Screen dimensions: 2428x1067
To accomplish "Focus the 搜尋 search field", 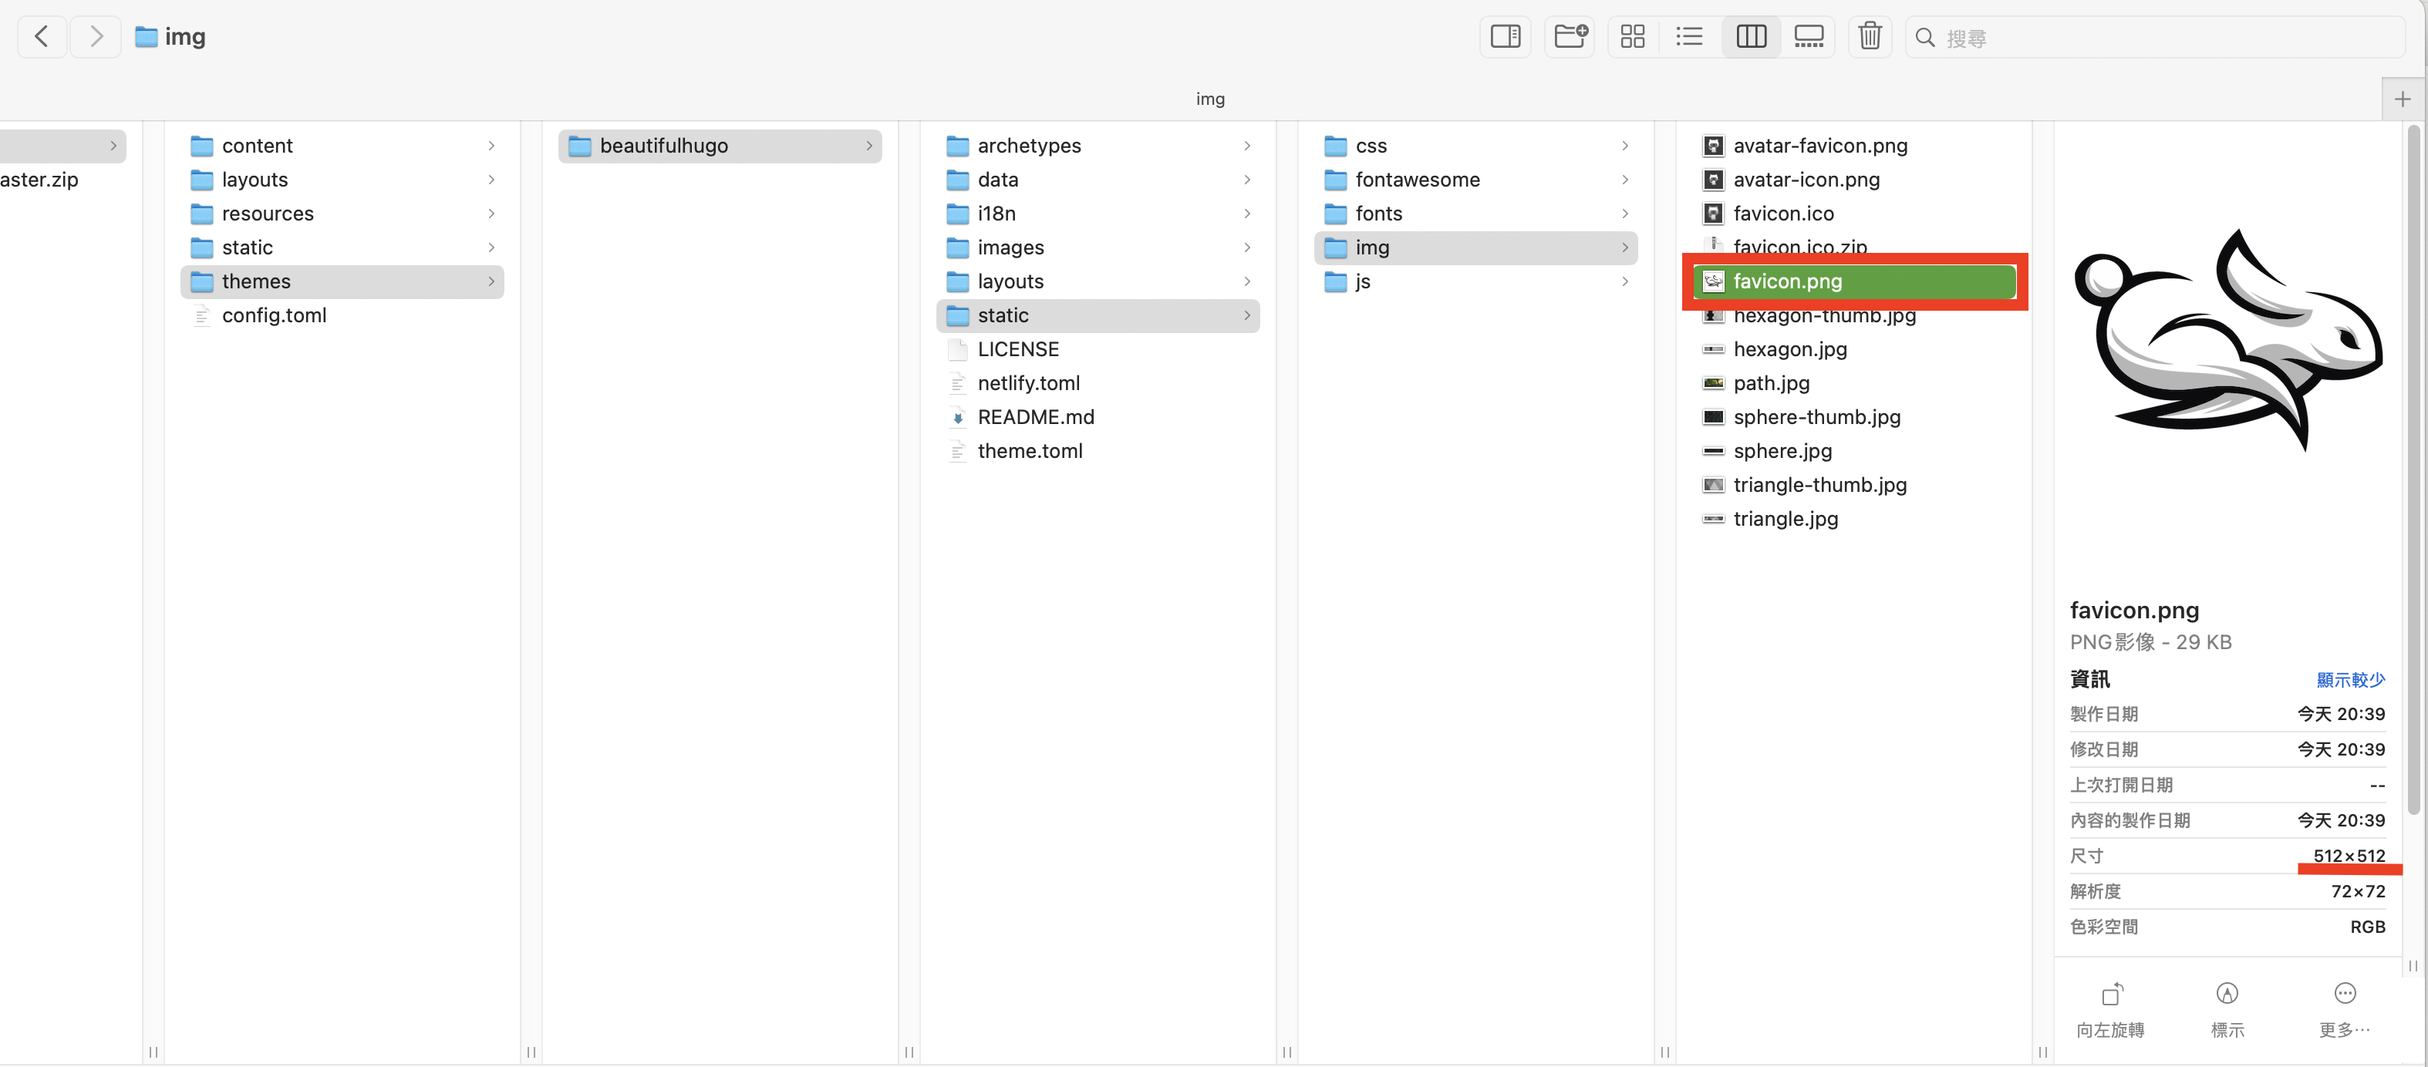I will click(x=2155, y=38).
